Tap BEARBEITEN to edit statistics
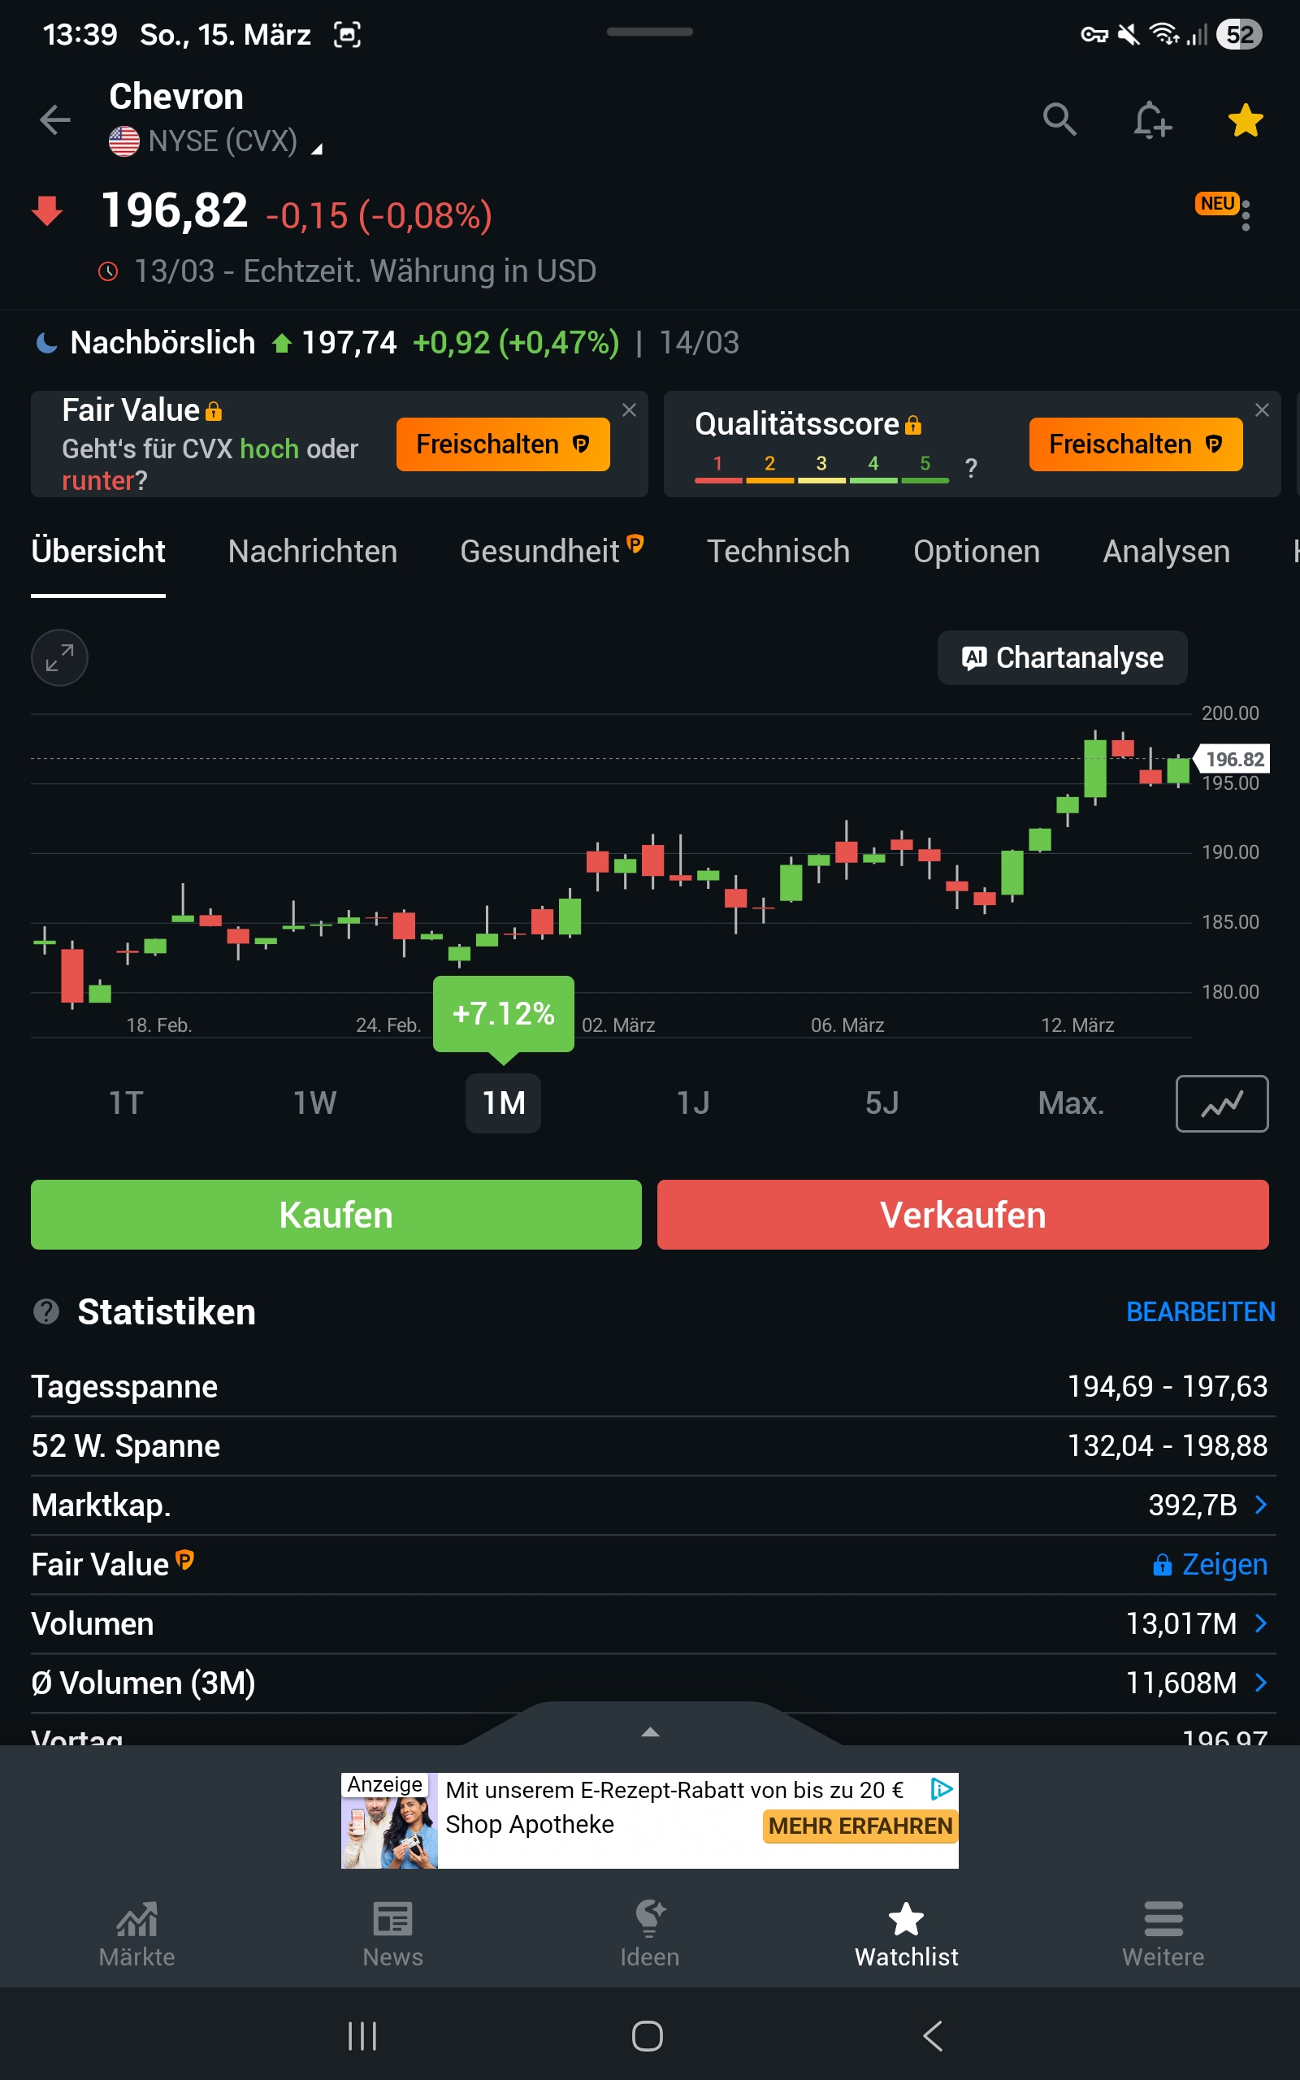 [x=1199, y=1311]
